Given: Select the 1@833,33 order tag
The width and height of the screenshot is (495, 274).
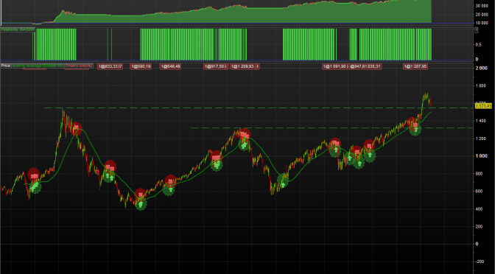Looking at the screenshot, I should (x=110, y=66).
